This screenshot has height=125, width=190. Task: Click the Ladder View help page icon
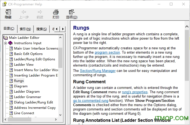(11, 65)
